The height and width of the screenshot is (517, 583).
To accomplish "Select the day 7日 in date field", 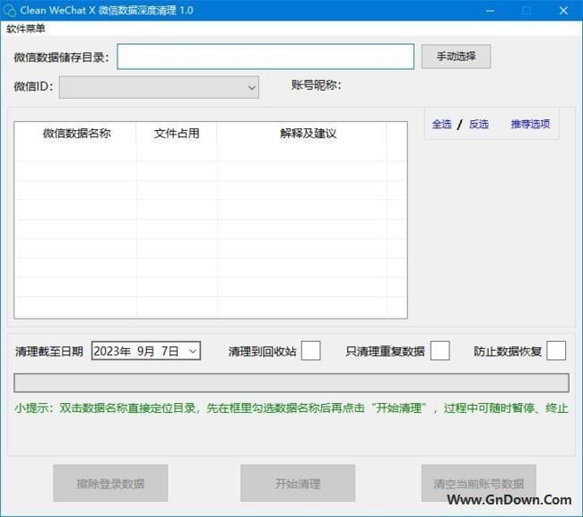I will click(170, 351).
